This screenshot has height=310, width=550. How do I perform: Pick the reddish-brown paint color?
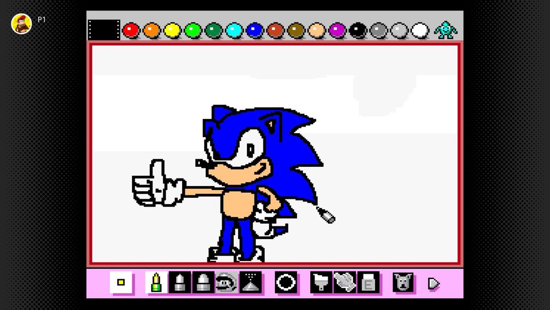(x=276, y=30)
